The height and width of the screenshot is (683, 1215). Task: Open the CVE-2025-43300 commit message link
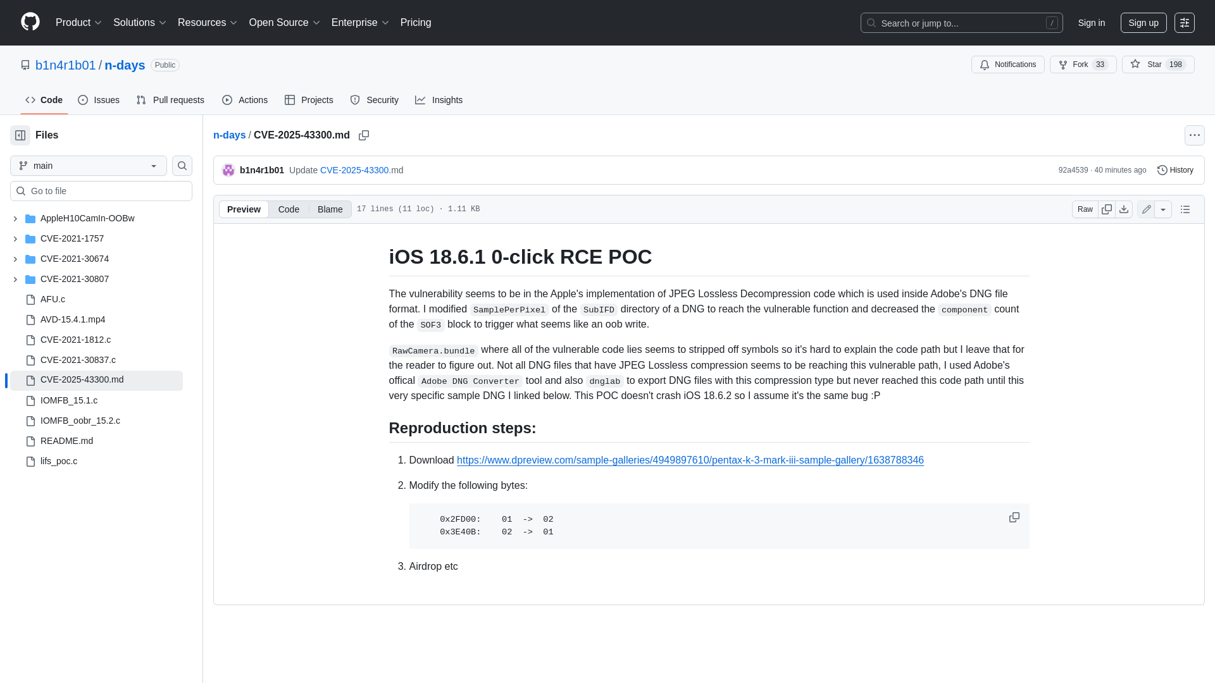pyautogui.click(x=354, y=170)
